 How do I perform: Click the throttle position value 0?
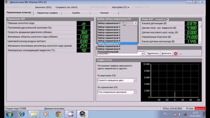point(83,28)
